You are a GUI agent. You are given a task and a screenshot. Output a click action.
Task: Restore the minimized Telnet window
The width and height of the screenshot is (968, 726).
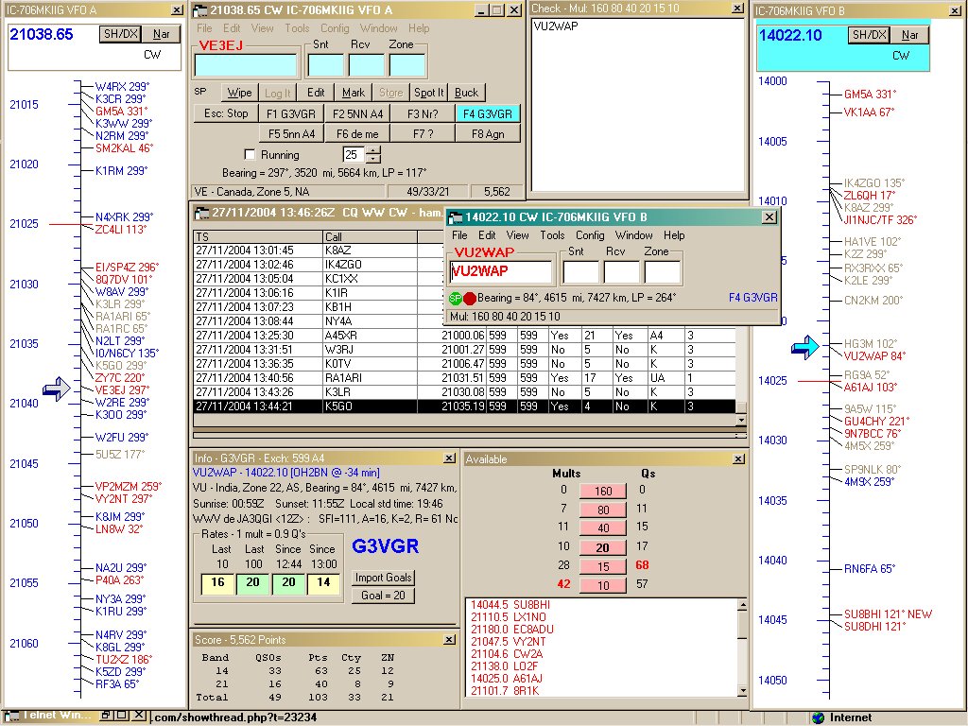tap(109, 717)
